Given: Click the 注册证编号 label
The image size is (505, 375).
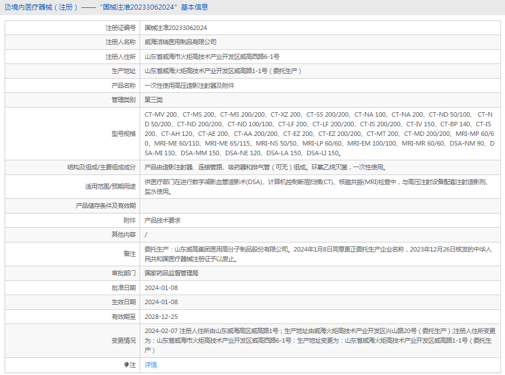Looking at the screenshot, I should 121,28.
